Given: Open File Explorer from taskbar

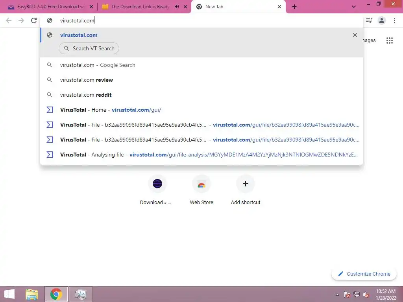Looking at the screenshot, I should (32, 294).
